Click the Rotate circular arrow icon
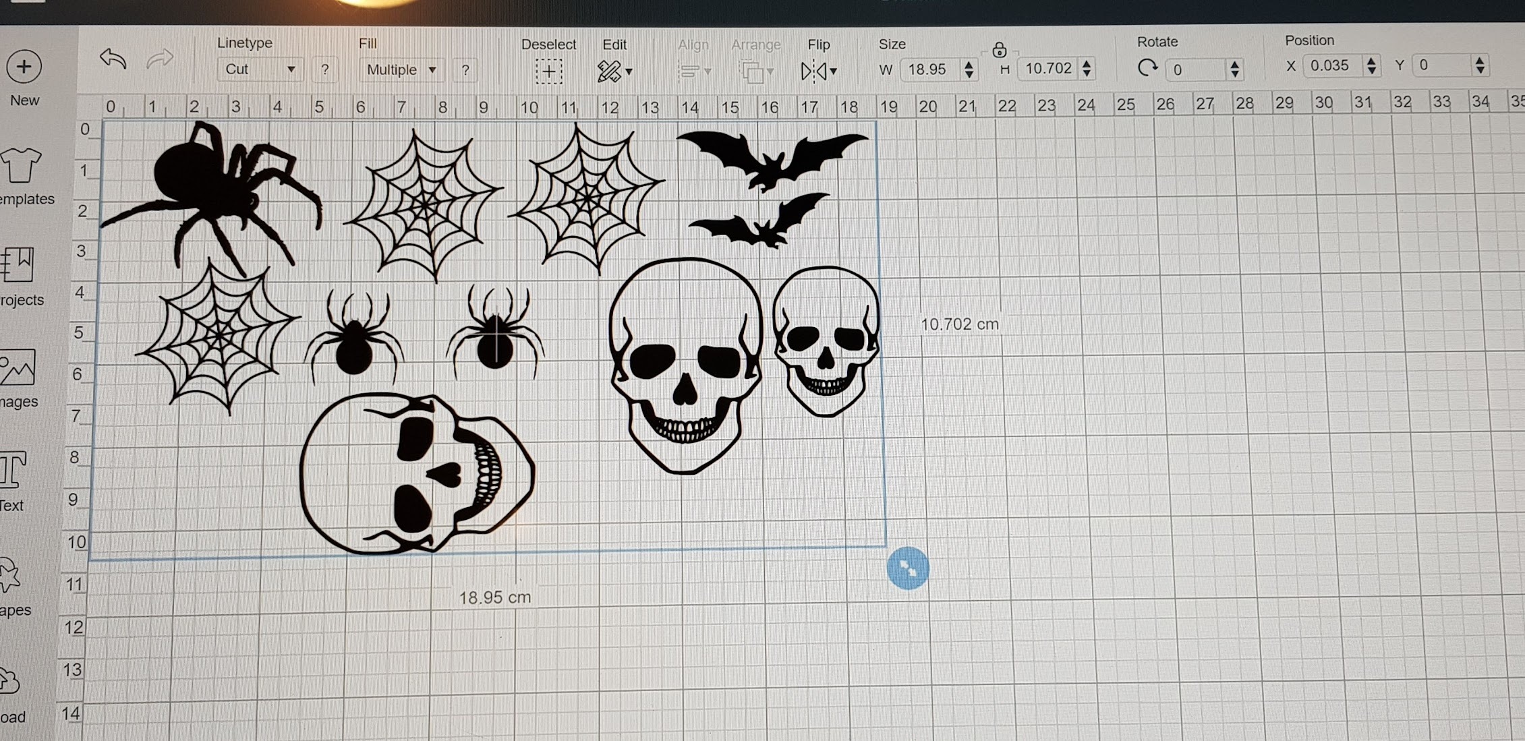The width and height of the screenshot is (1525, 741). (1147, 68)
